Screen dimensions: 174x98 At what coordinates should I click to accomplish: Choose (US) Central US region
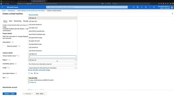coord(52,47)
